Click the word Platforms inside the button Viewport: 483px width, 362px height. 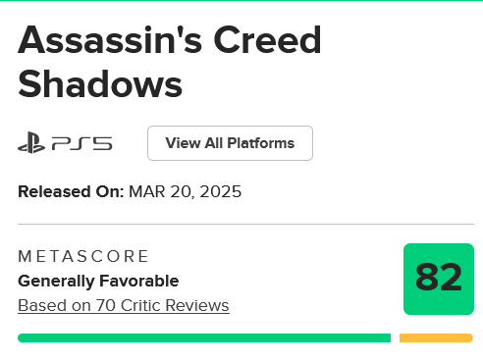[x=261, y=143]
